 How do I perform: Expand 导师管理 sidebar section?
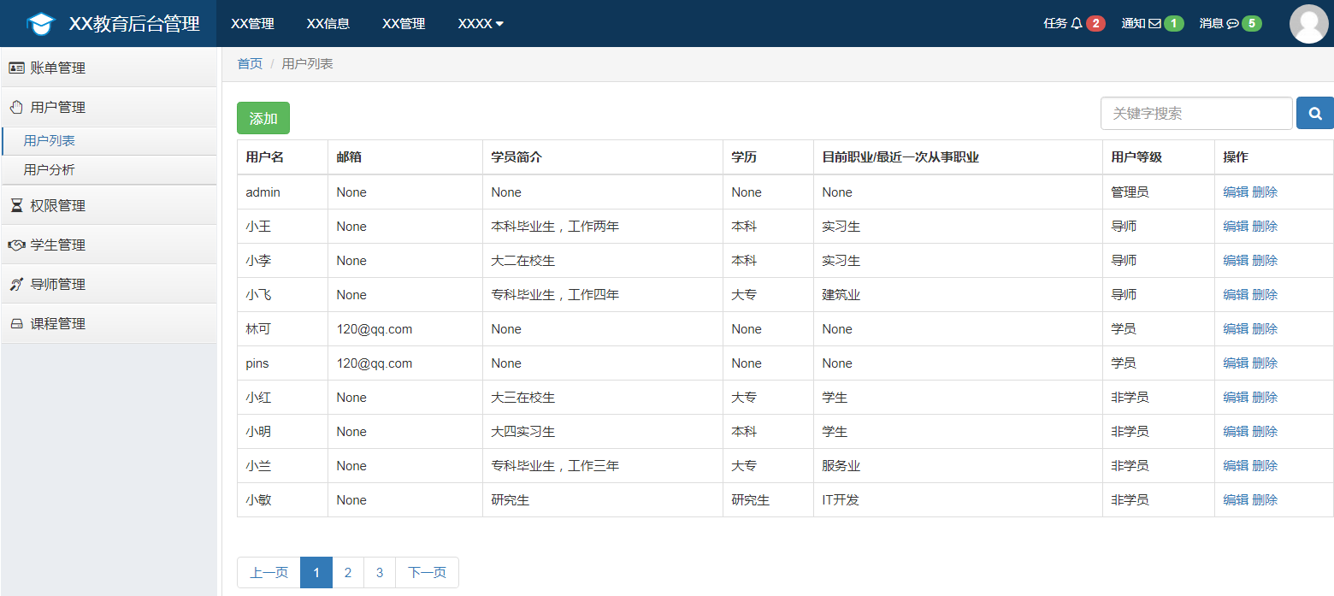[109, 284]
